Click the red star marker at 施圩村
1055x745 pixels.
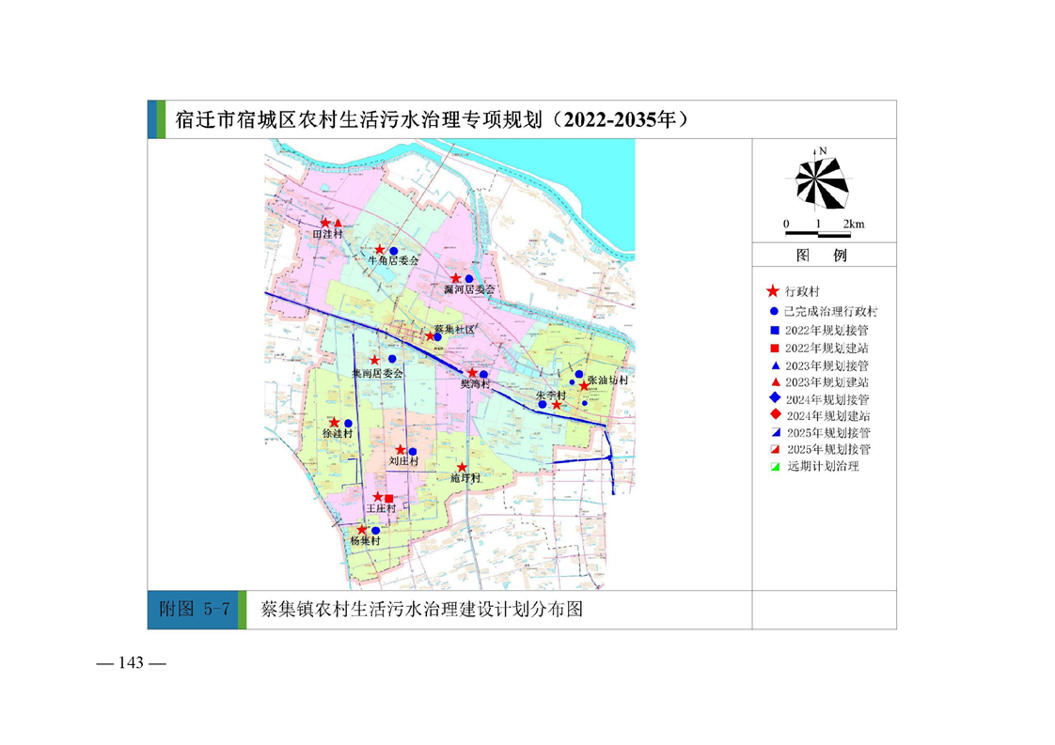(462, 467)
